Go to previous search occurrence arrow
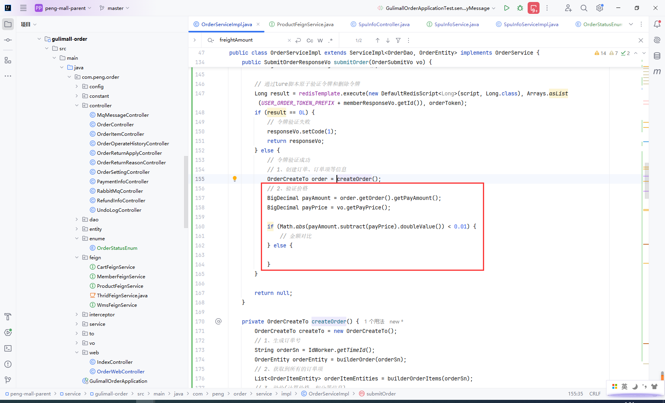This screenshot has height=403, width=665. click(x=378, y=40)
